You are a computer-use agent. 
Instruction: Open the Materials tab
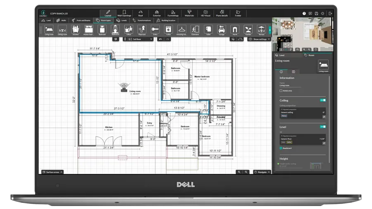click(189, 13)
